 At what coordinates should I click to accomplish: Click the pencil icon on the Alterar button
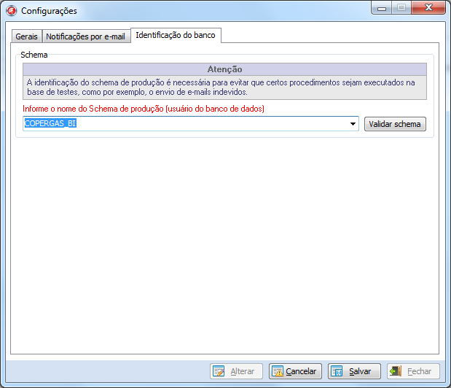click(219, 371)
